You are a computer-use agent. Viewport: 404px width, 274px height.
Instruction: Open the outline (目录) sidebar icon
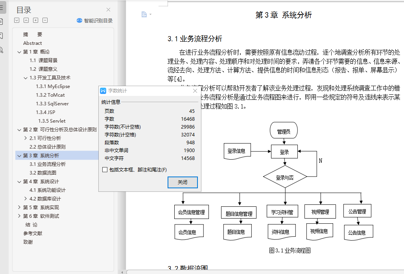point(2,7)
